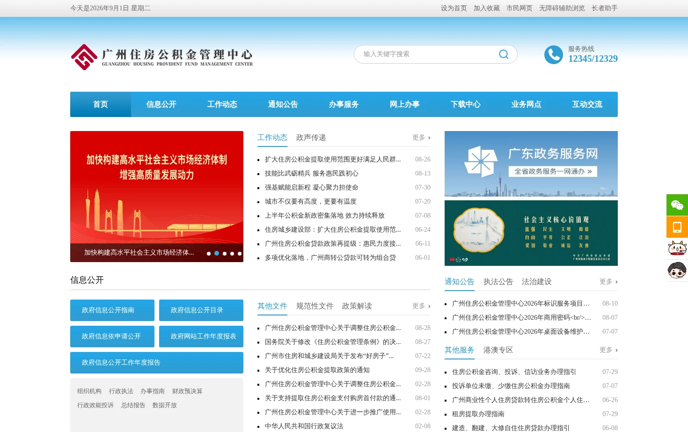688x432 pixels.
Task: Open the 下载中心 navigation item
Action: coord(466,104)
